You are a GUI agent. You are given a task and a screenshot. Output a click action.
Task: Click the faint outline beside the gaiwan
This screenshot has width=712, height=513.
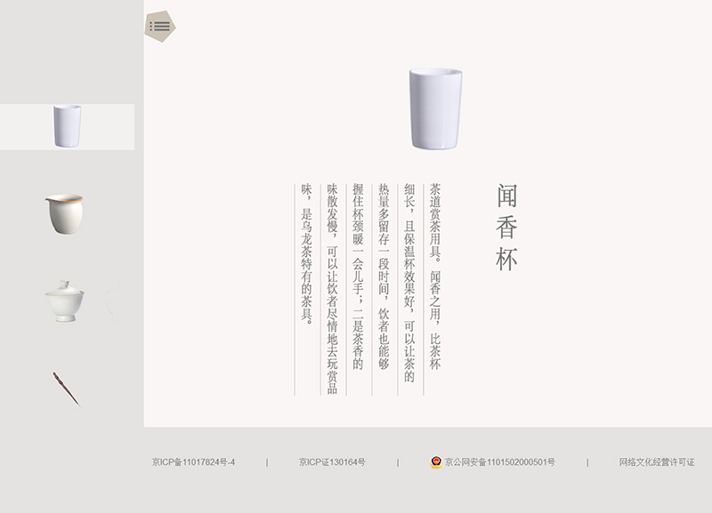(109, 302)
